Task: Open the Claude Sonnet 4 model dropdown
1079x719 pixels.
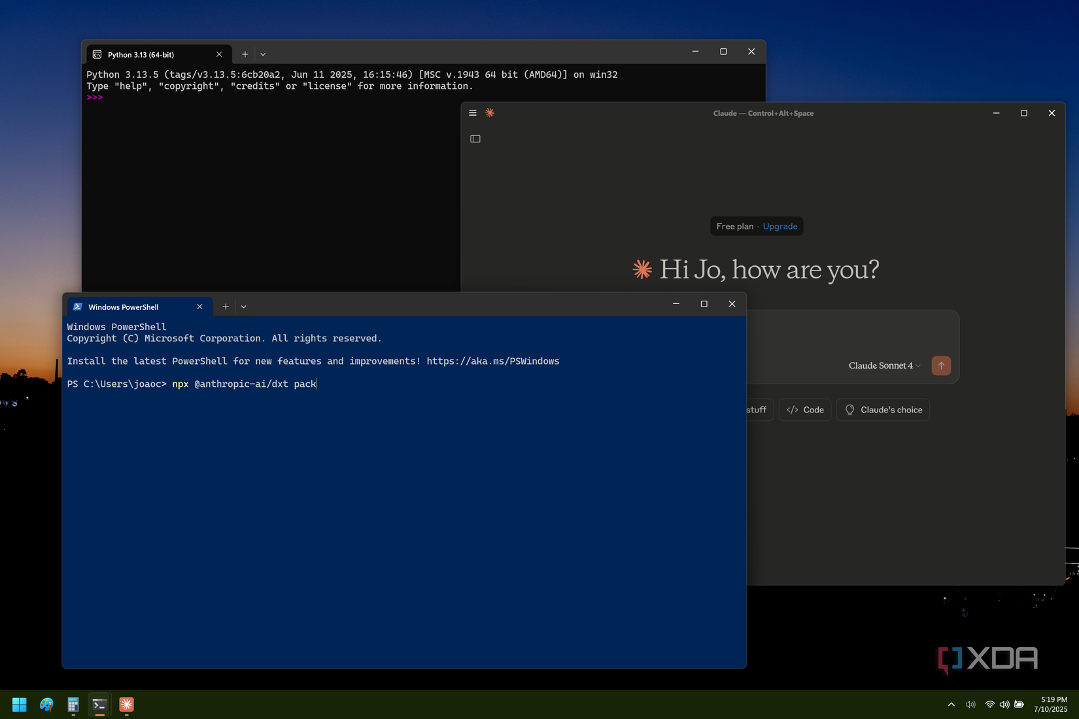Action: (883, 365)
